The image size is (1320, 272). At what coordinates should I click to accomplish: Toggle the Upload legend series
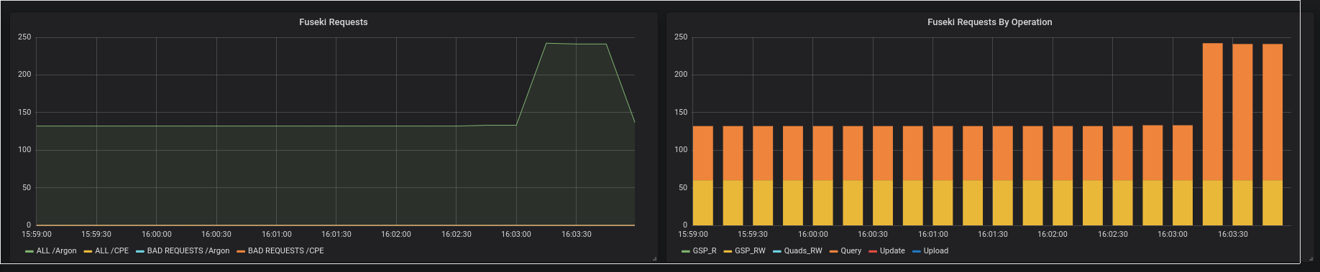(x=935, y=251)
